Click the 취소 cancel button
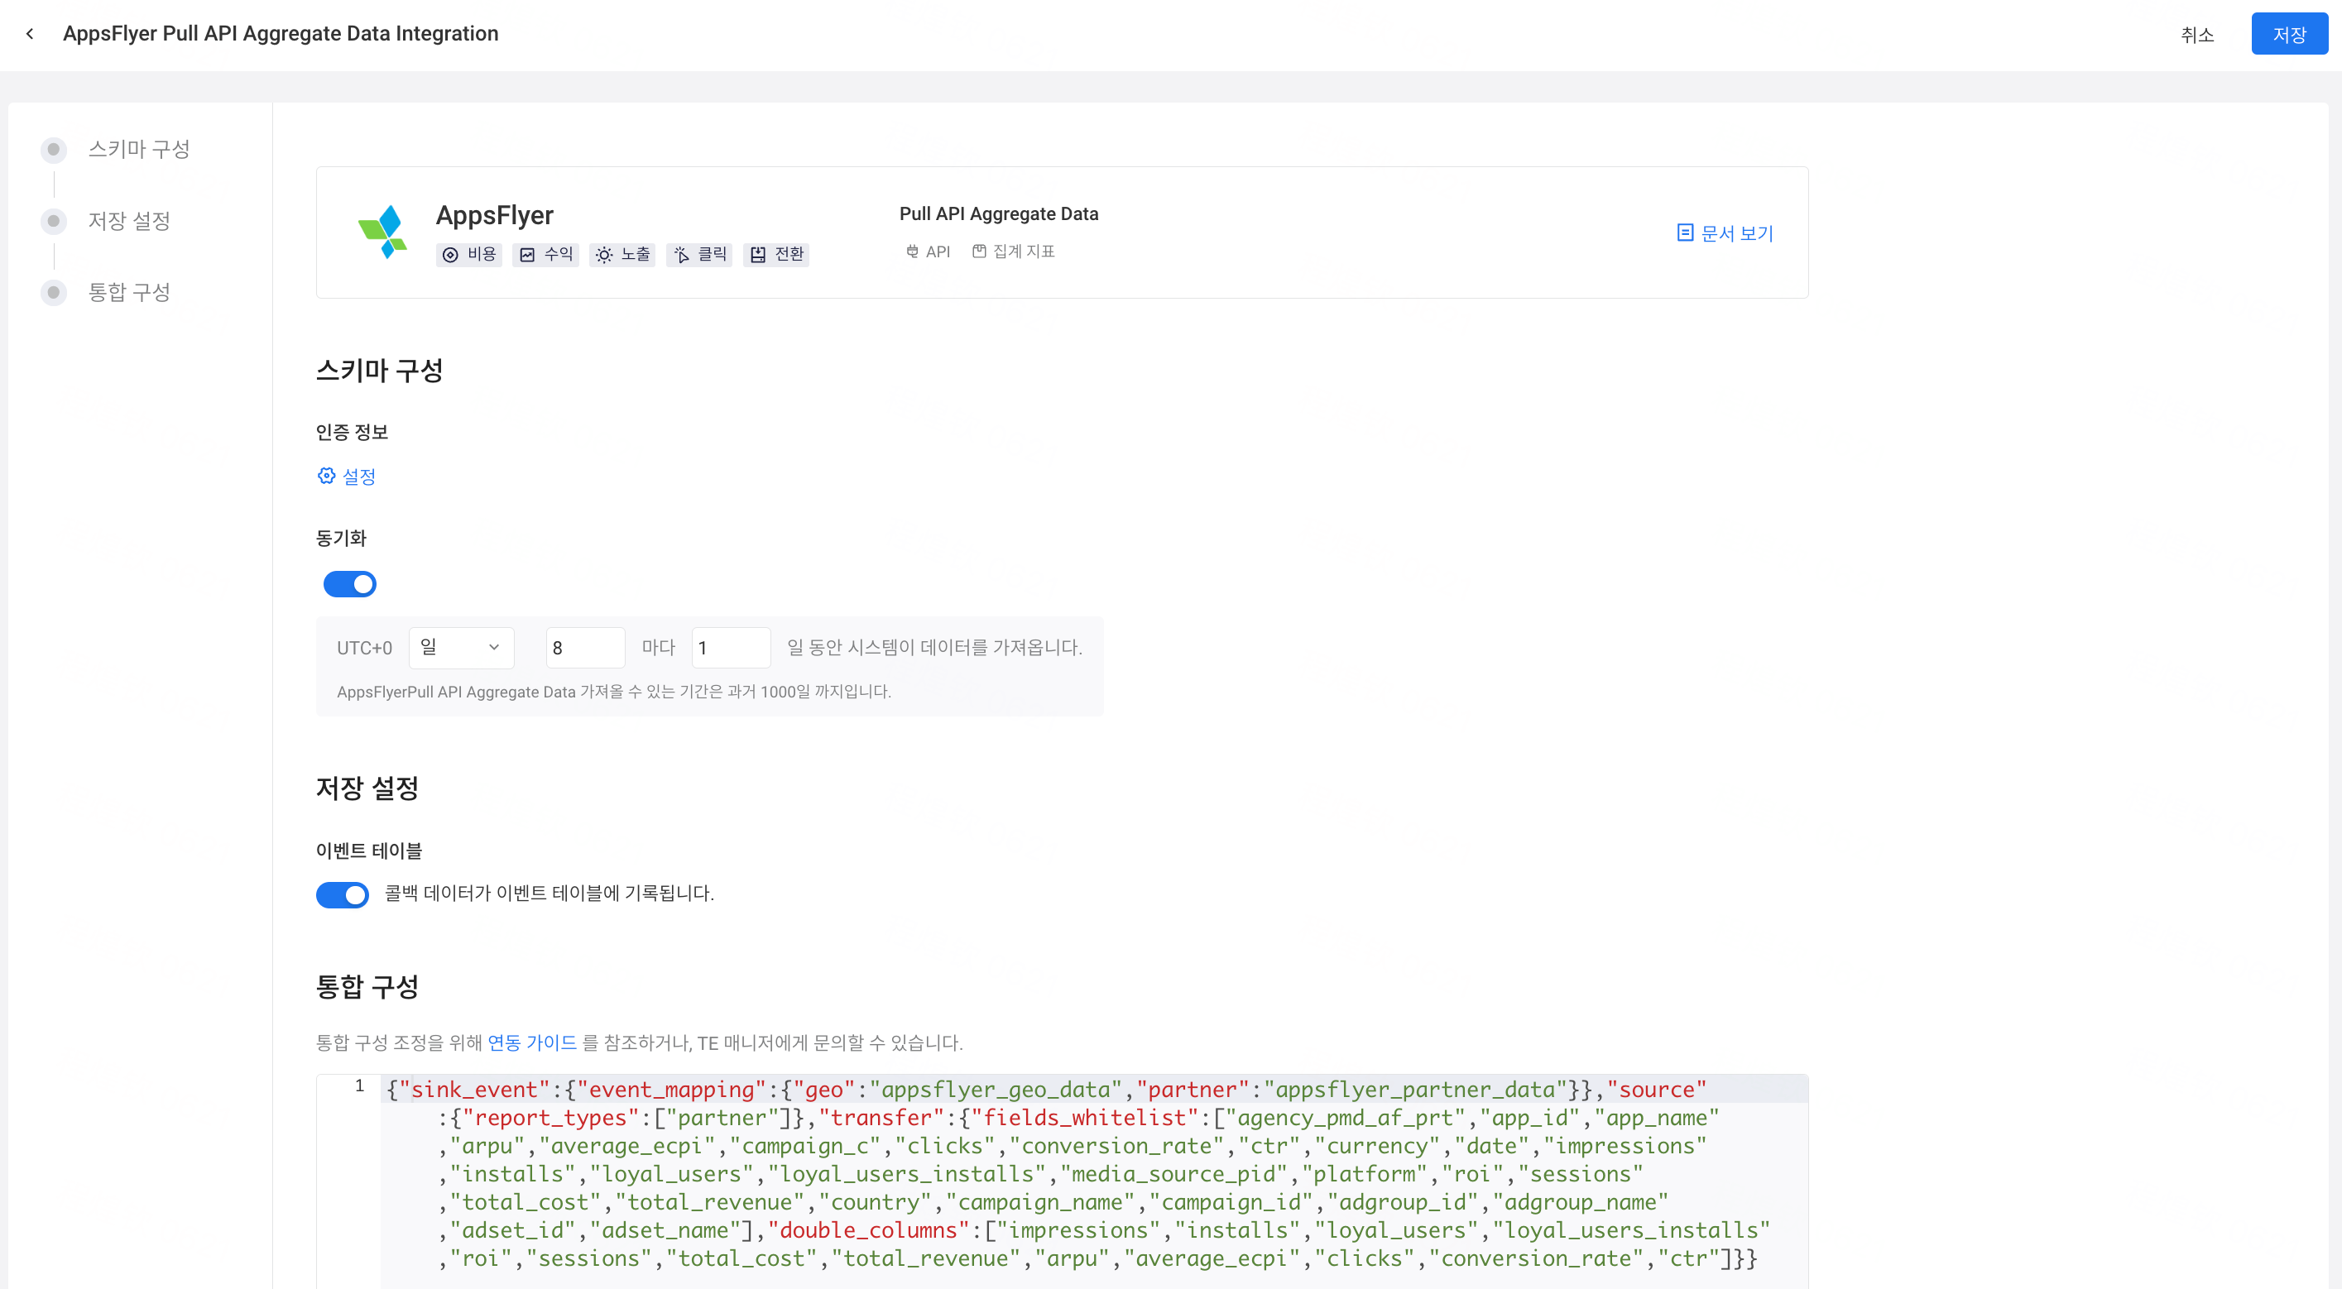2342x1289 pixels. [x=2197, y=35]
